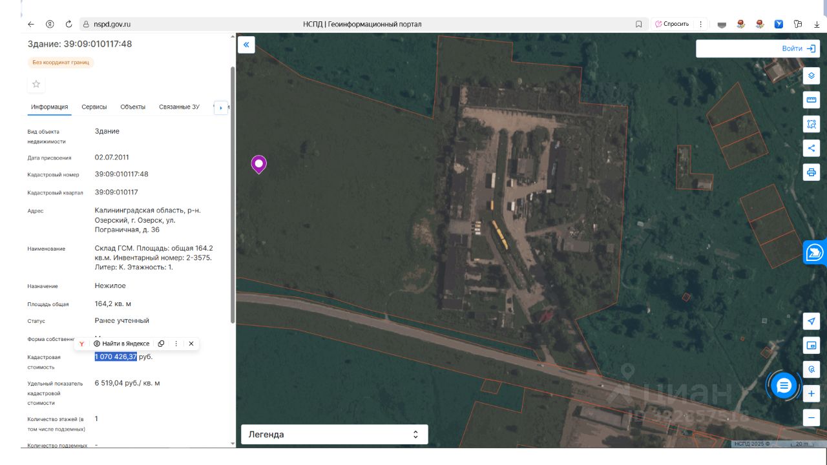Go back with browser back arrow
The image size is (827, 465).
[31, 24]
